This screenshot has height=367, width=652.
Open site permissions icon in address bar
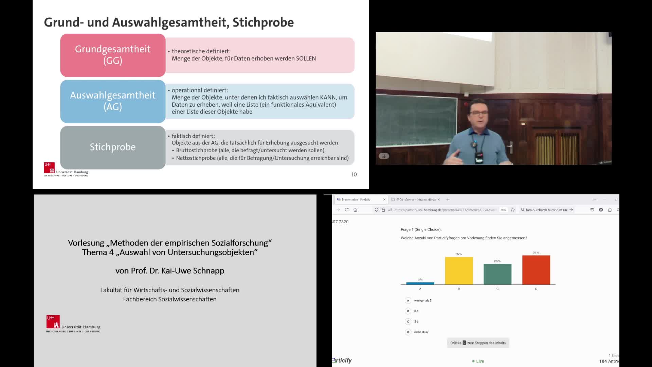(390, 210)
